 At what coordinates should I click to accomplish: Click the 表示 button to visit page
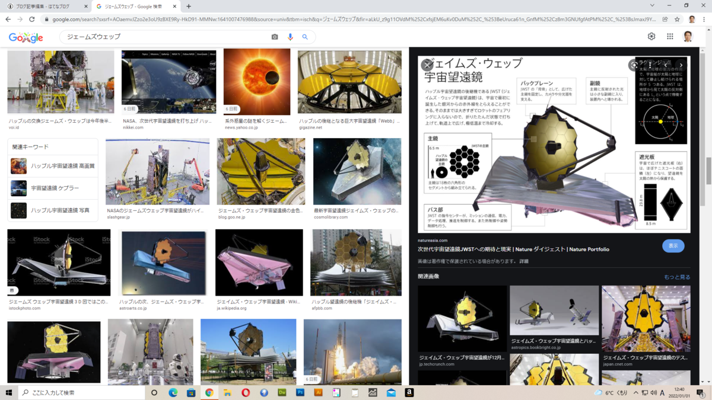click(x=673, y=246)
